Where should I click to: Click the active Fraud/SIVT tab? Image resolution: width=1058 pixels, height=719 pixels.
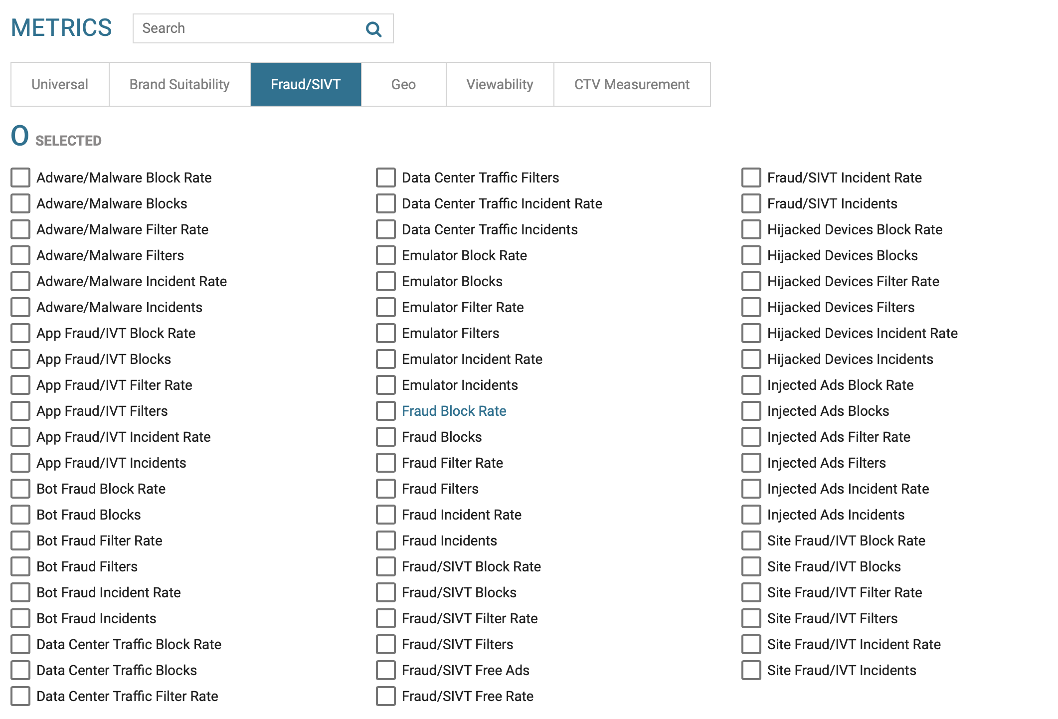(x=306, y=84)
